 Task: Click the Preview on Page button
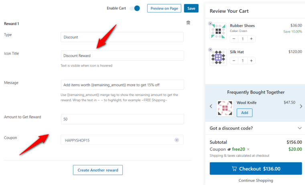coord(164,8)
